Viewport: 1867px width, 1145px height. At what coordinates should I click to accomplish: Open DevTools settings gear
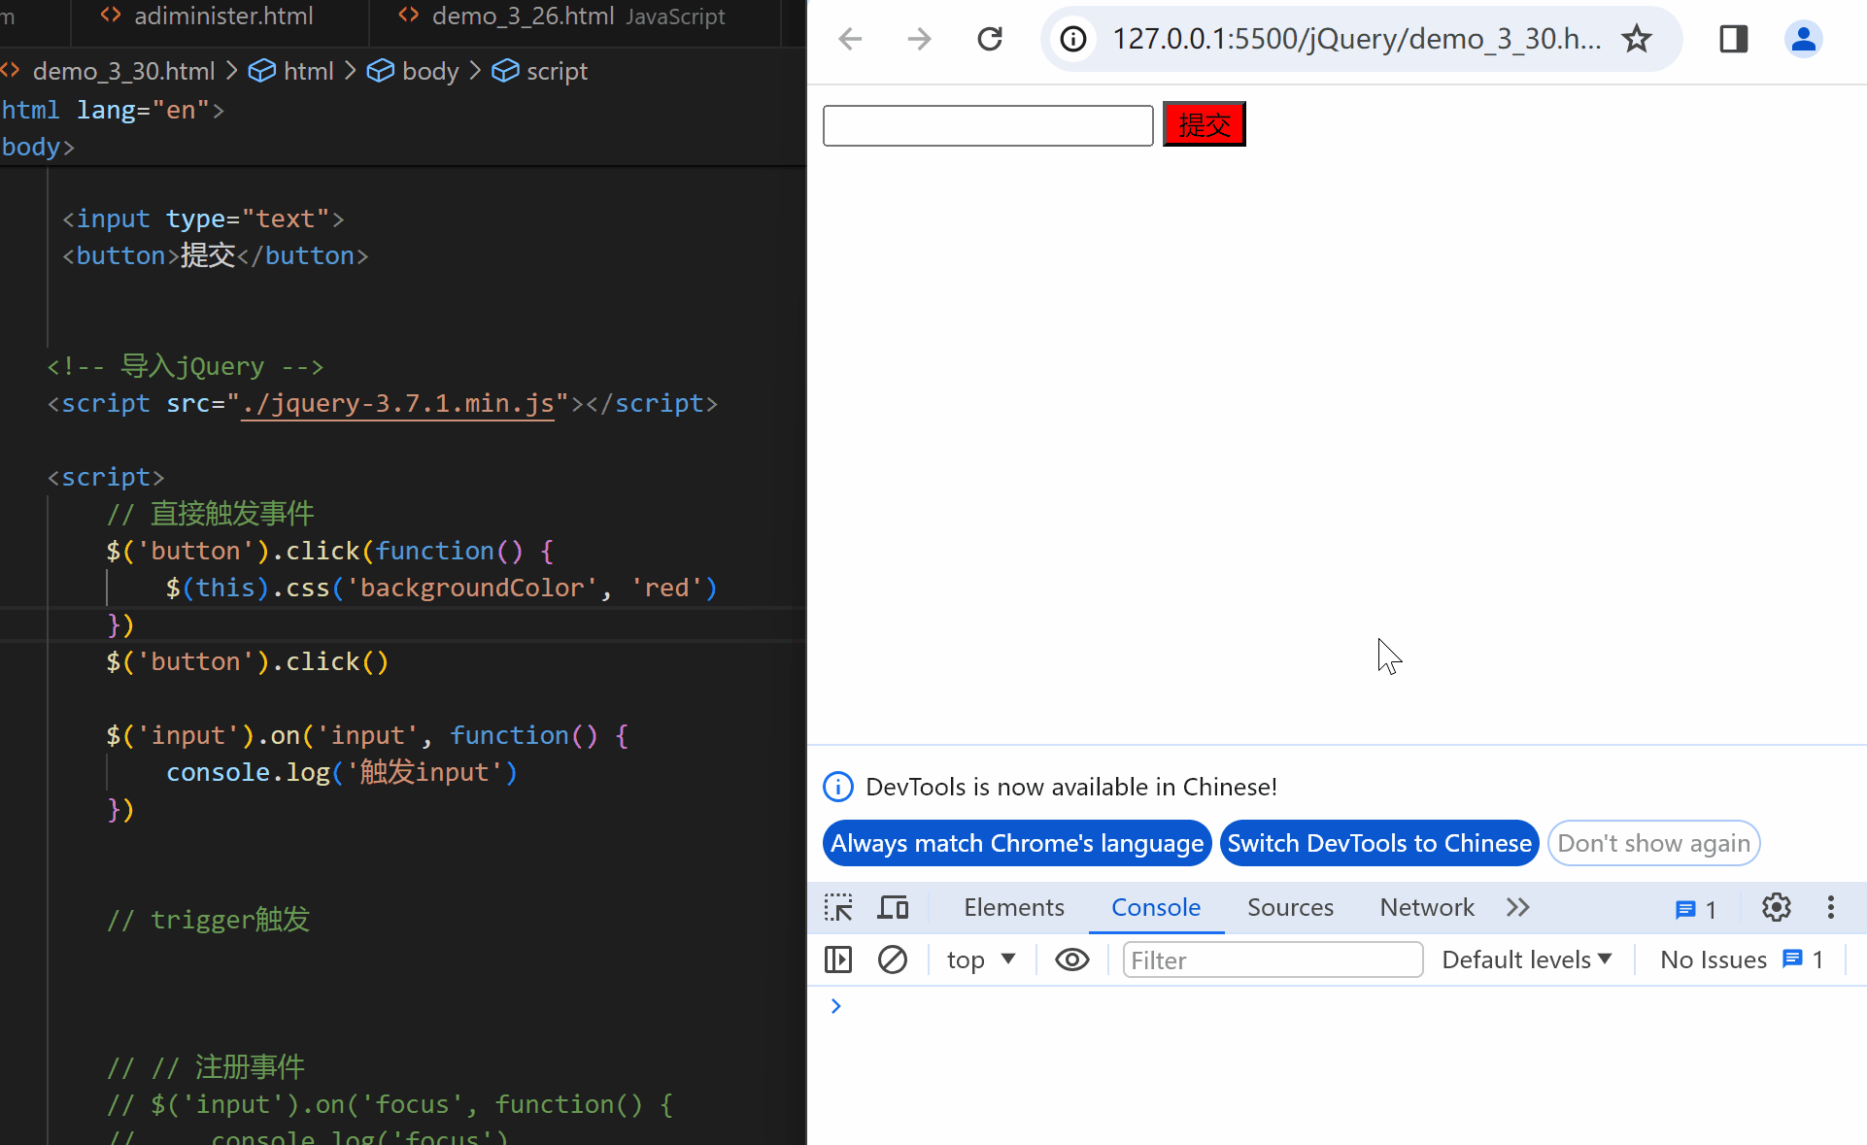(1776, 907)
